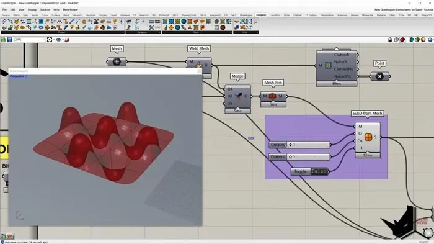
Task: Click the blue floppy disk save icon
Action: [10, 40]
